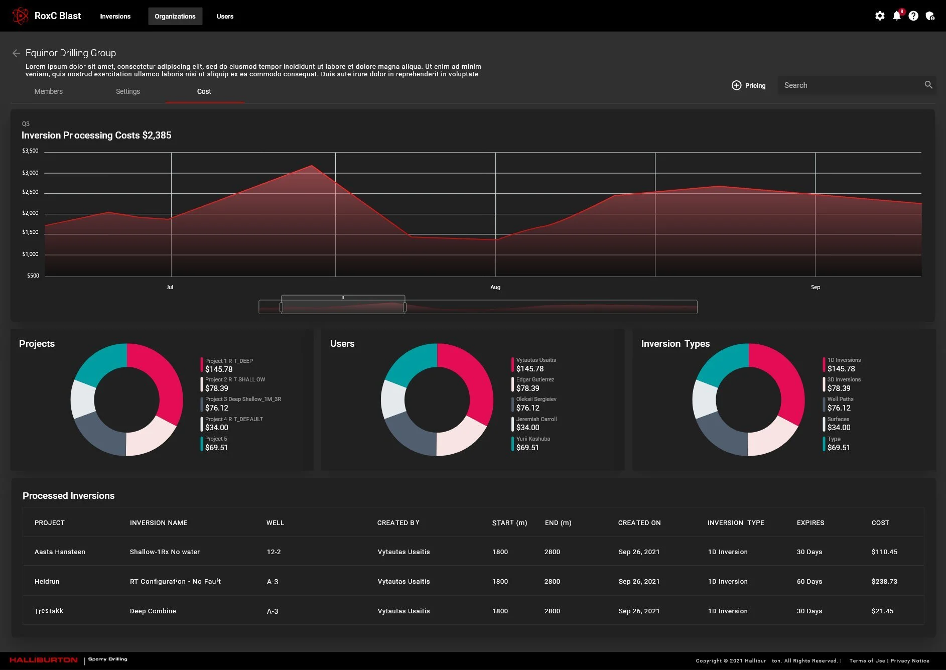Select the Cost tab
The width and height of the screenshot is (946, 670).
point(204,91)
